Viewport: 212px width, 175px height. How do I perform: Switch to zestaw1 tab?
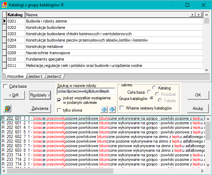click(36, 76)
